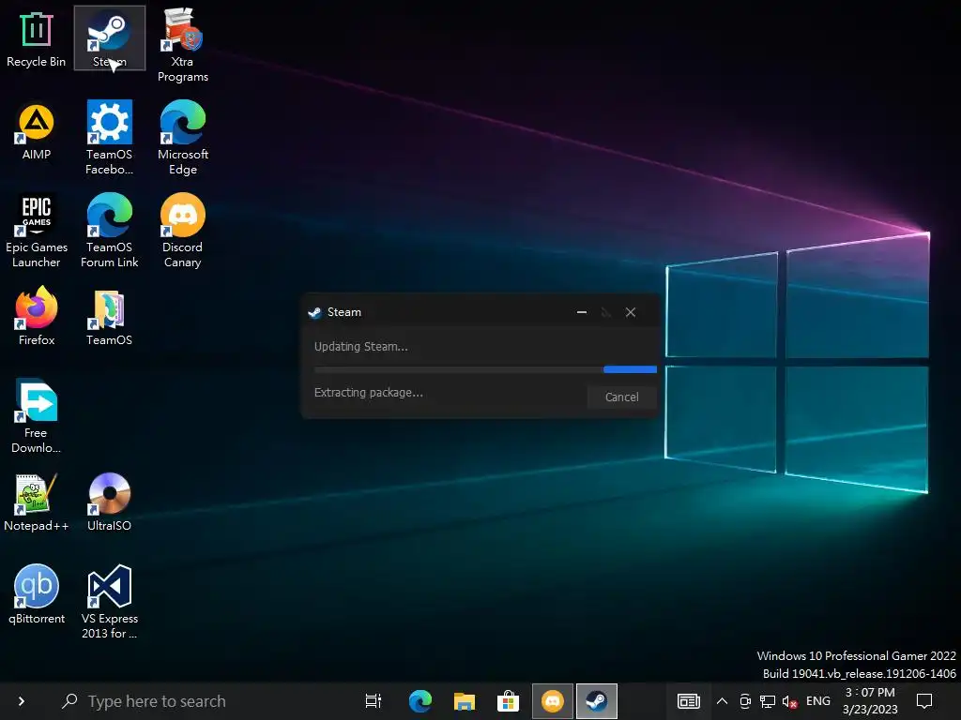
Task: Cancel the Steam update
Action: point(621,397)
